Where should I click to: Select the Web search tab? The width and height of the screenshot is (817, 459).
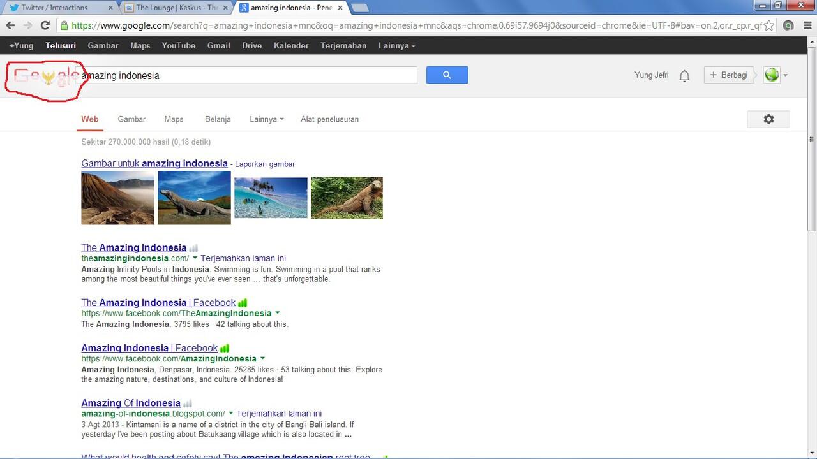(x=90, y=119)
